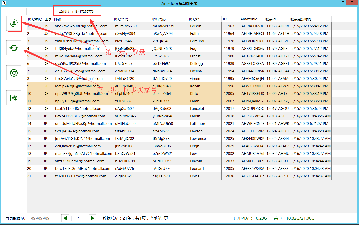Click the Amazon app icon in title bar
The width and height of the screenshot is (359, 225).
(x=4, y=3)
